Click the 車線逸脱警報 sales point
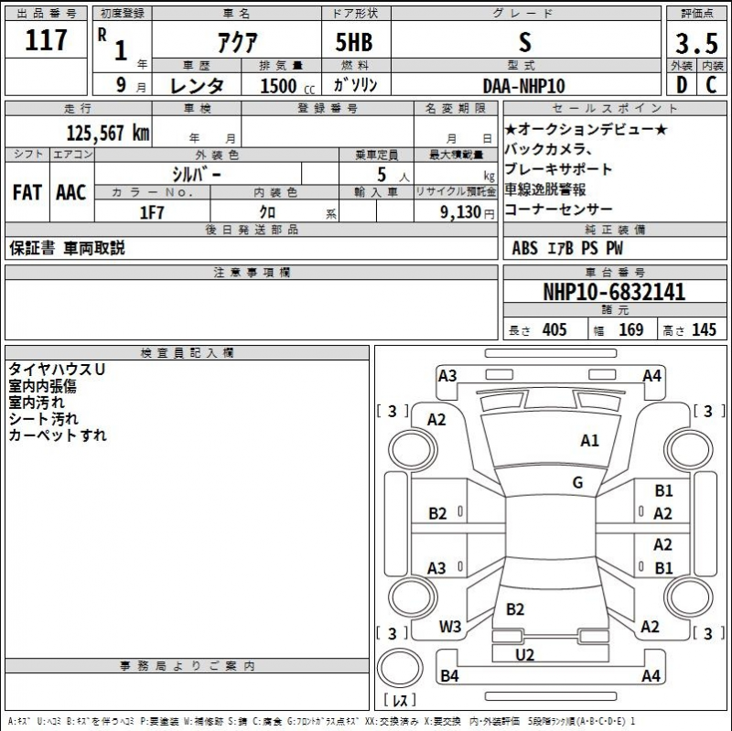This screenshot has height=731, width=732. click(545, 189)
